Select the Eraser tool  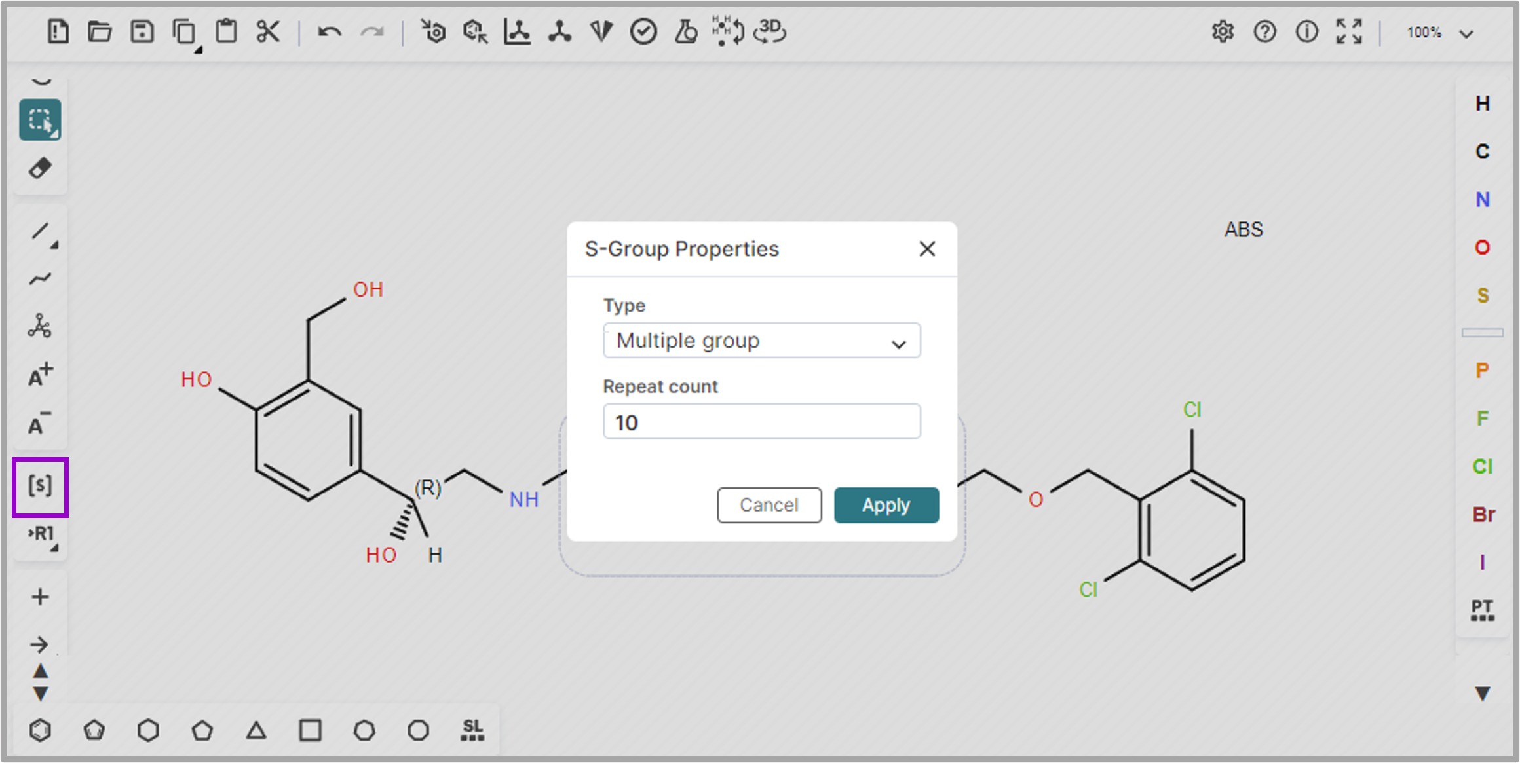click(40, 168)
